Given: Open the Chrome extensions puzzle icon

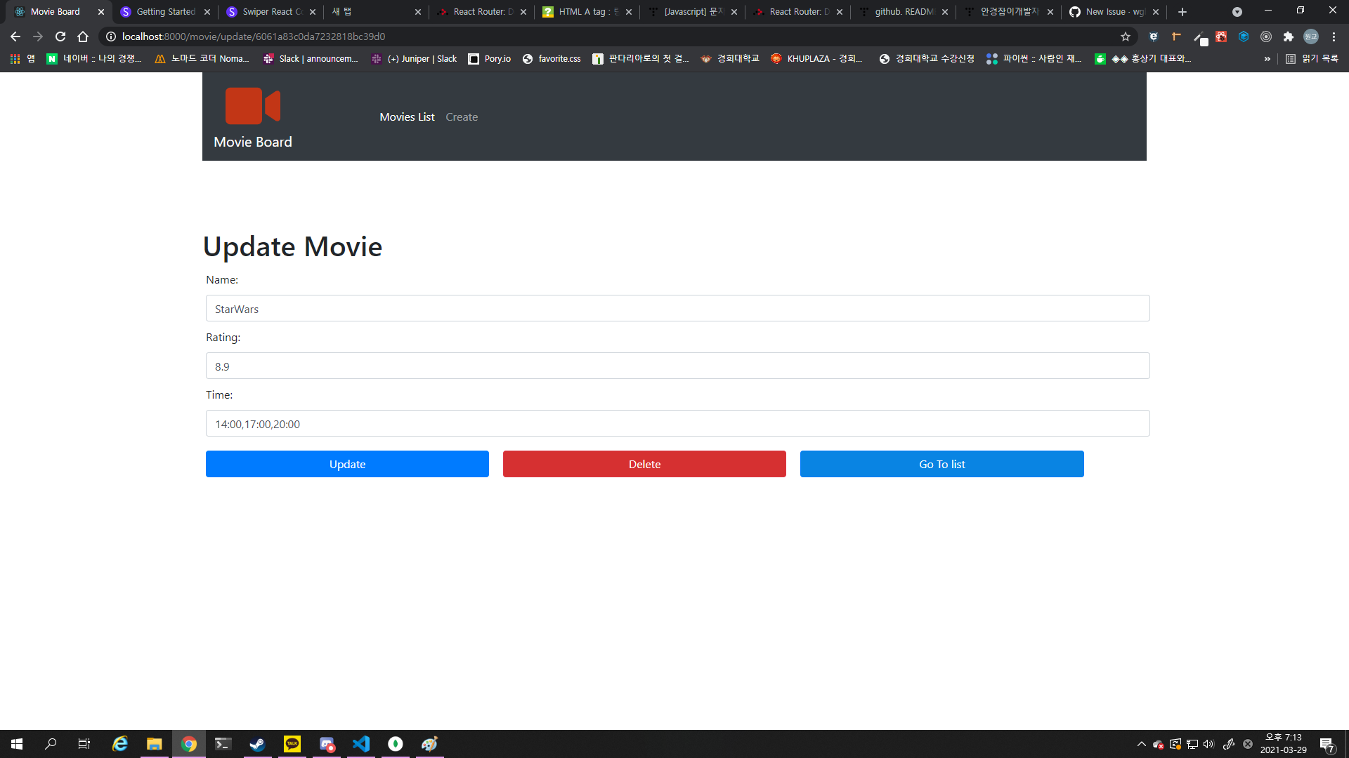Looking at the screenshot, I should click(x=1289, y=36).
